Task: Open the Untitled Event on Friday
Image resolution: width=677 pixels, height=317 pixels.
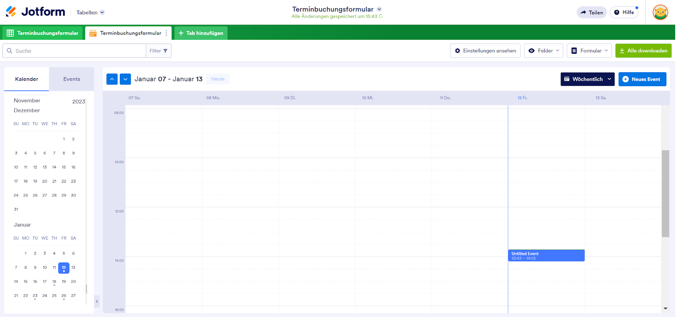Action: coord(546,255)
